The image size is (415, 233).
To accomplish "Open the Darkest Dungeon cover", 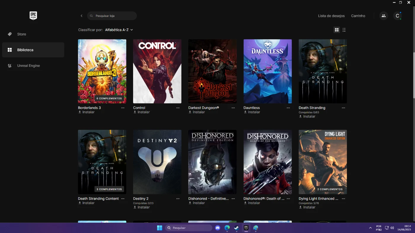I will [x=212, y=71].
